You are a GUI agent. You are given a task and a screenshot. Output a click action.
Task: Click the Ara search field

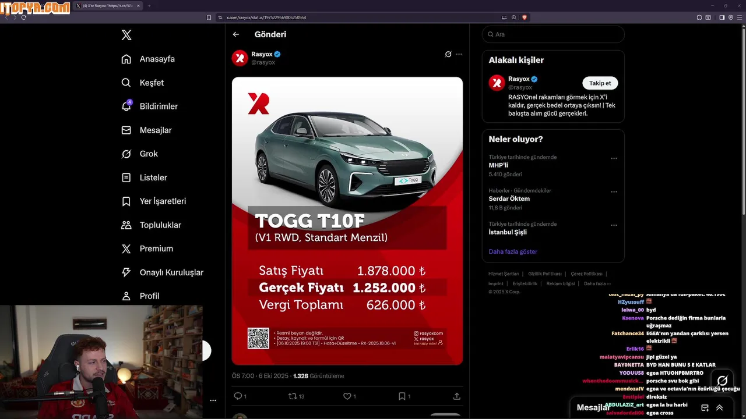(x=553, y=34)
